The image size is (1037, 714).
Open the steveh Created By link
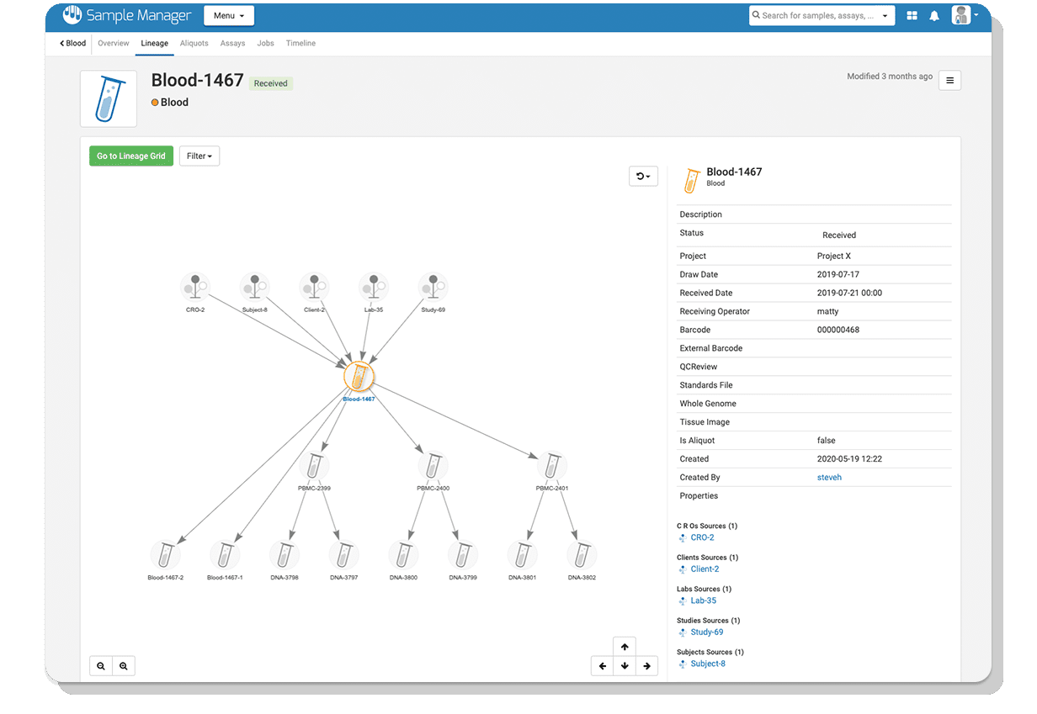[x=829, y=477]
